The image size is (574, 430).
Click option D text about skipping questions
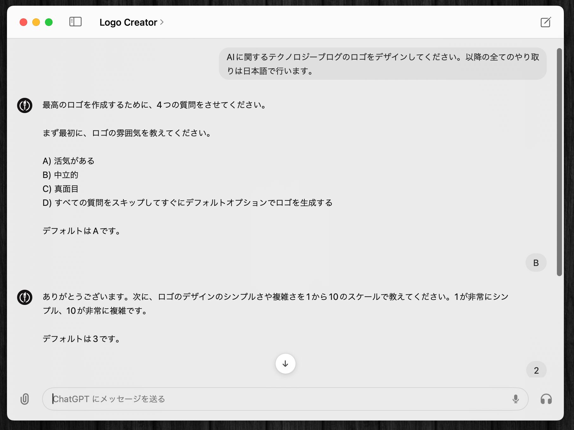[188, 203]
